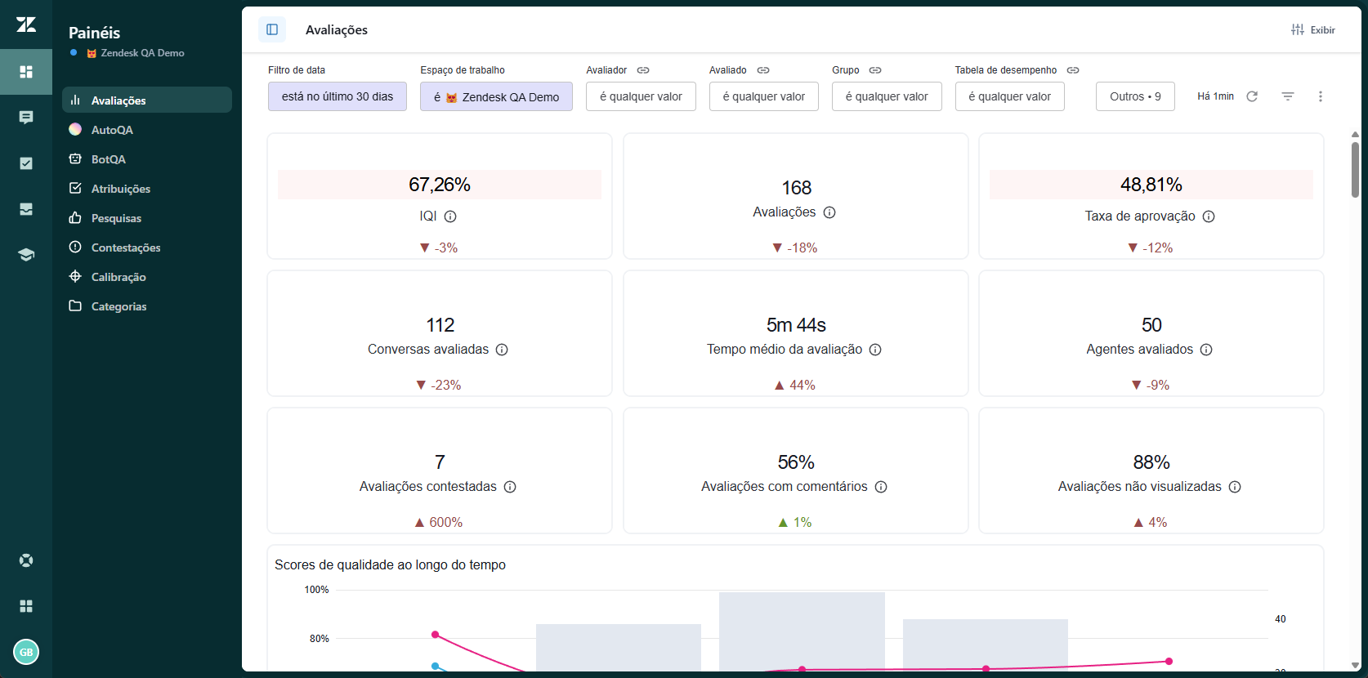Click link icon next to Avaliado
The image size is (1368, 678).
click(x=763, y=70)
